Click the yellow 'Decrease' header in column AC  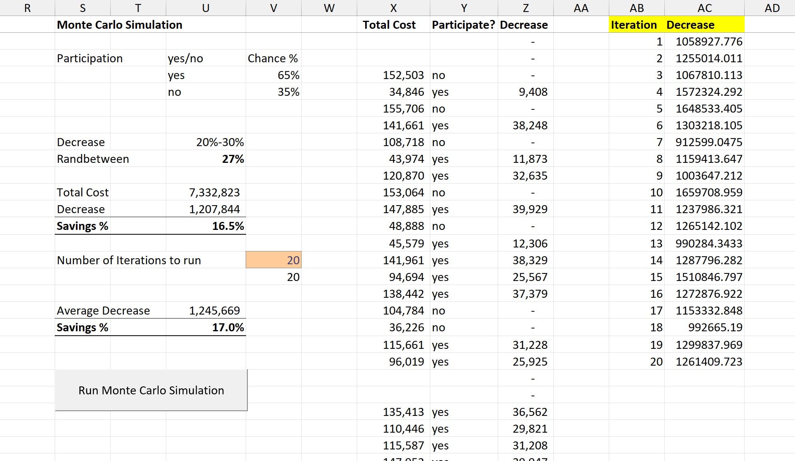tap(705, 25)
